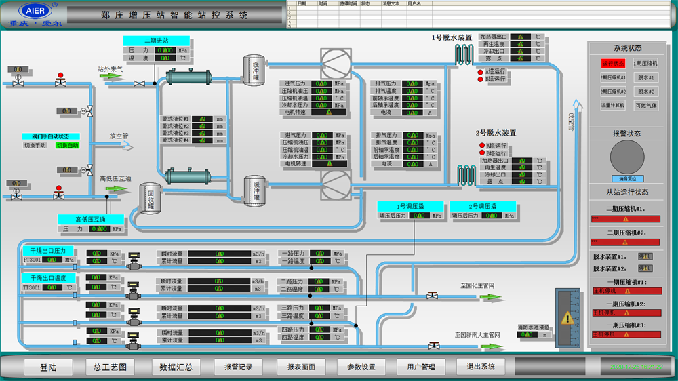Go to the 参数设置 settings page
The height and width of the screenshot is (381, 678).
(x=361, y=367)
